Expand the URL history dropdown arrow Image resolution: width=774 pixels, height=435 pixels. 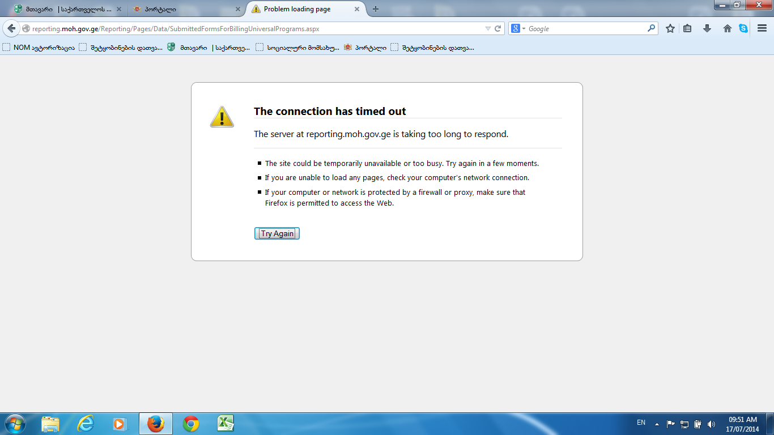point(488,28)
